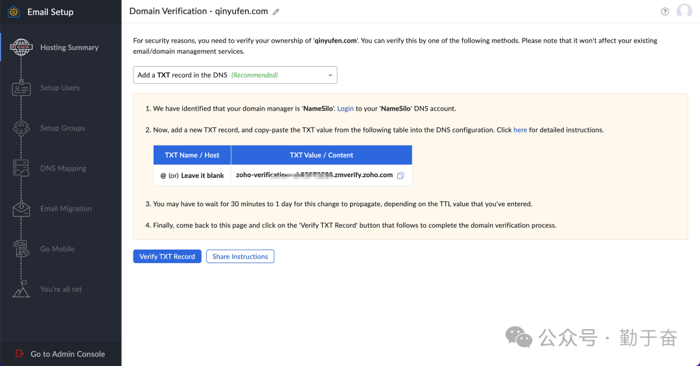Expand the verification method dropdown
This screenshot has width=700, height=366.
235,75
